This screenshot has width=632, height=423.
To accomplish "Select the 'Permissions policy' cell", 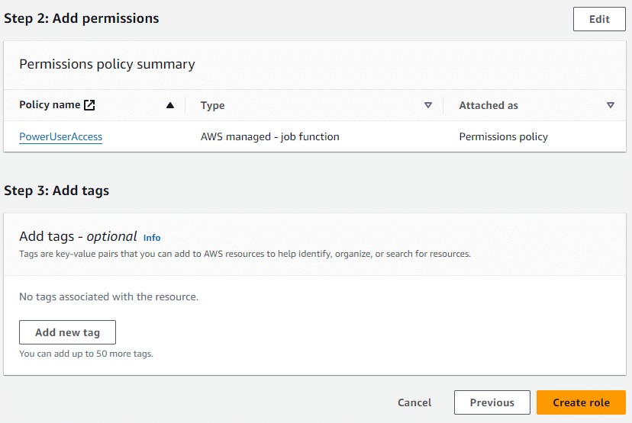I will [504, 137].
